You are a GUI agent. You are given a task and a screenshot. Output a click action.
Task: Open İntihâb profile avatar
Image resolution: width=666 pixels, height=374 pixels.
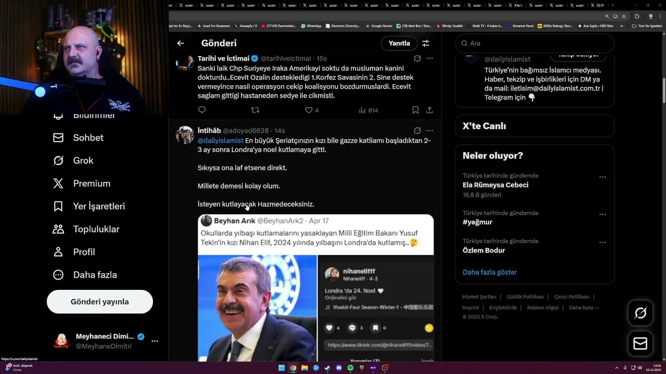(185, 135)
